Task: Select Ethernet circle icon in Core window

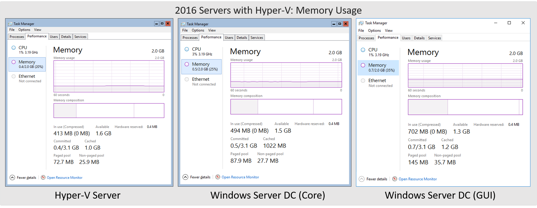Action: tap(187, 79)
